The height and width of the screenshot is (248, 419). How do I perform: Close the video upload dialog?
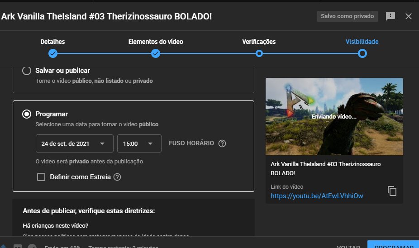click(x=408, y=16)
